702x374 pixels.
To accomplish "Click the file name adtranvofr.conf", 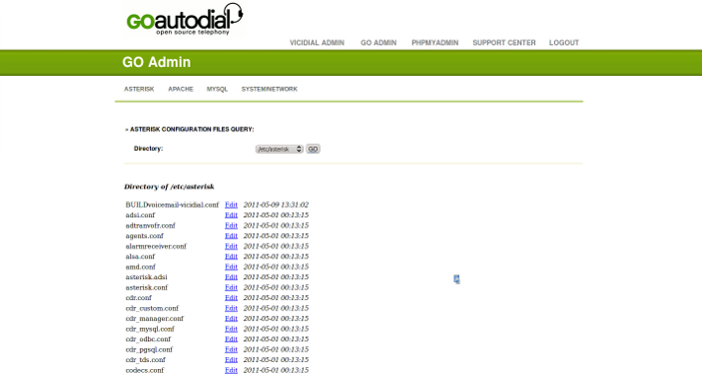I will pyautogui.click(x=151, y=225).
